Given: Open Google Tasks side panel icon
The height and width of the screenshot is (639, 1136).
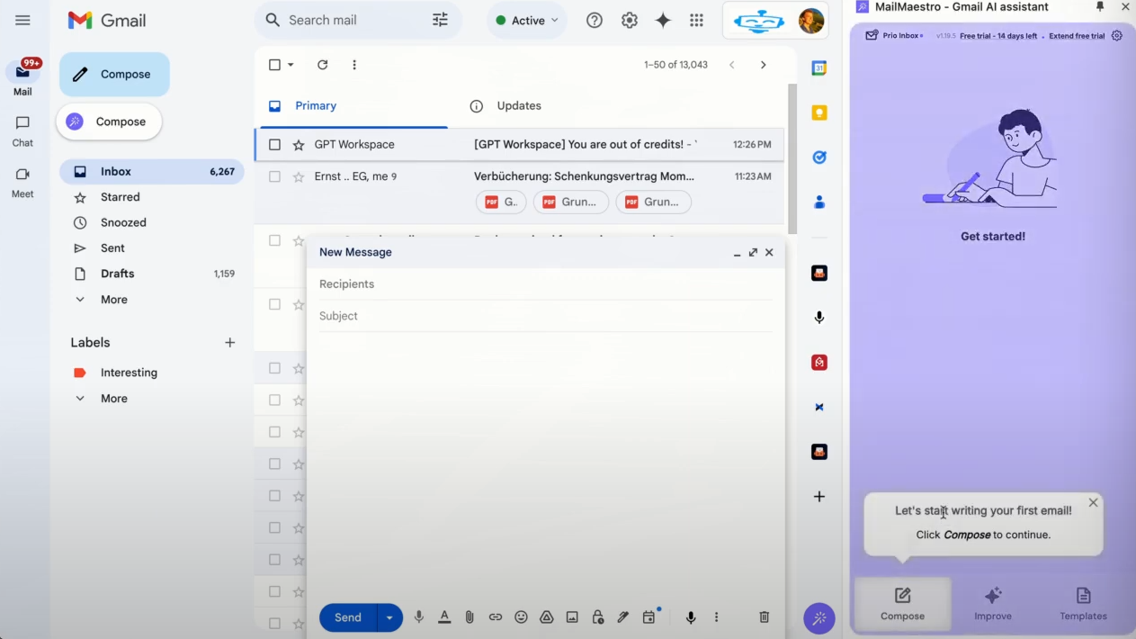Looking at the screenshot, I should 819,157.
